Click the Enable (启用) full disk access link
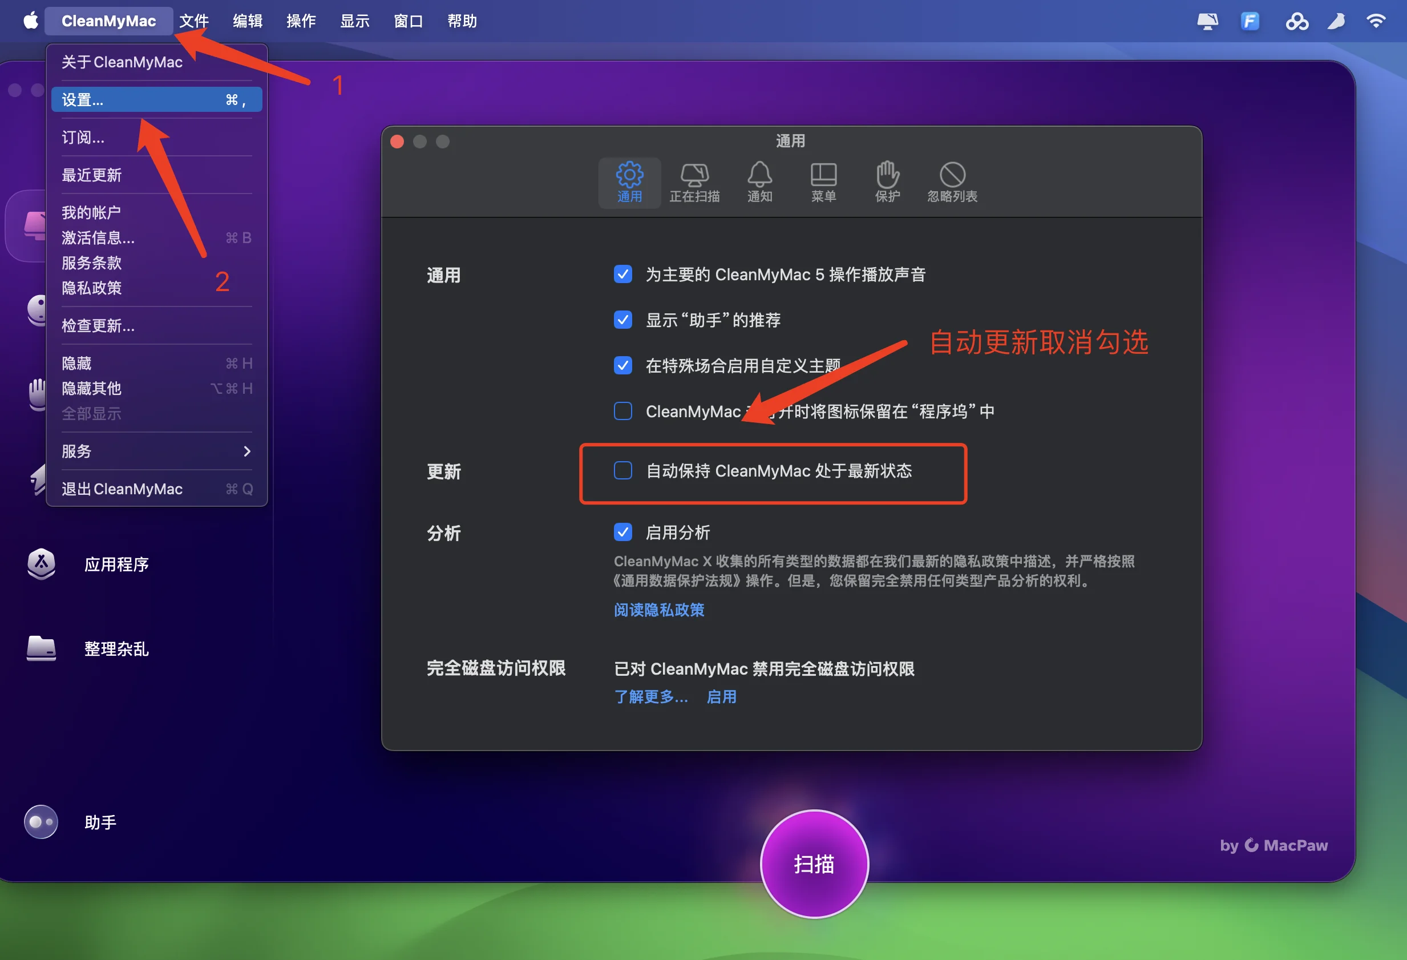The height and width of the screenshot is (960, 1407). [x=722, y=696]
